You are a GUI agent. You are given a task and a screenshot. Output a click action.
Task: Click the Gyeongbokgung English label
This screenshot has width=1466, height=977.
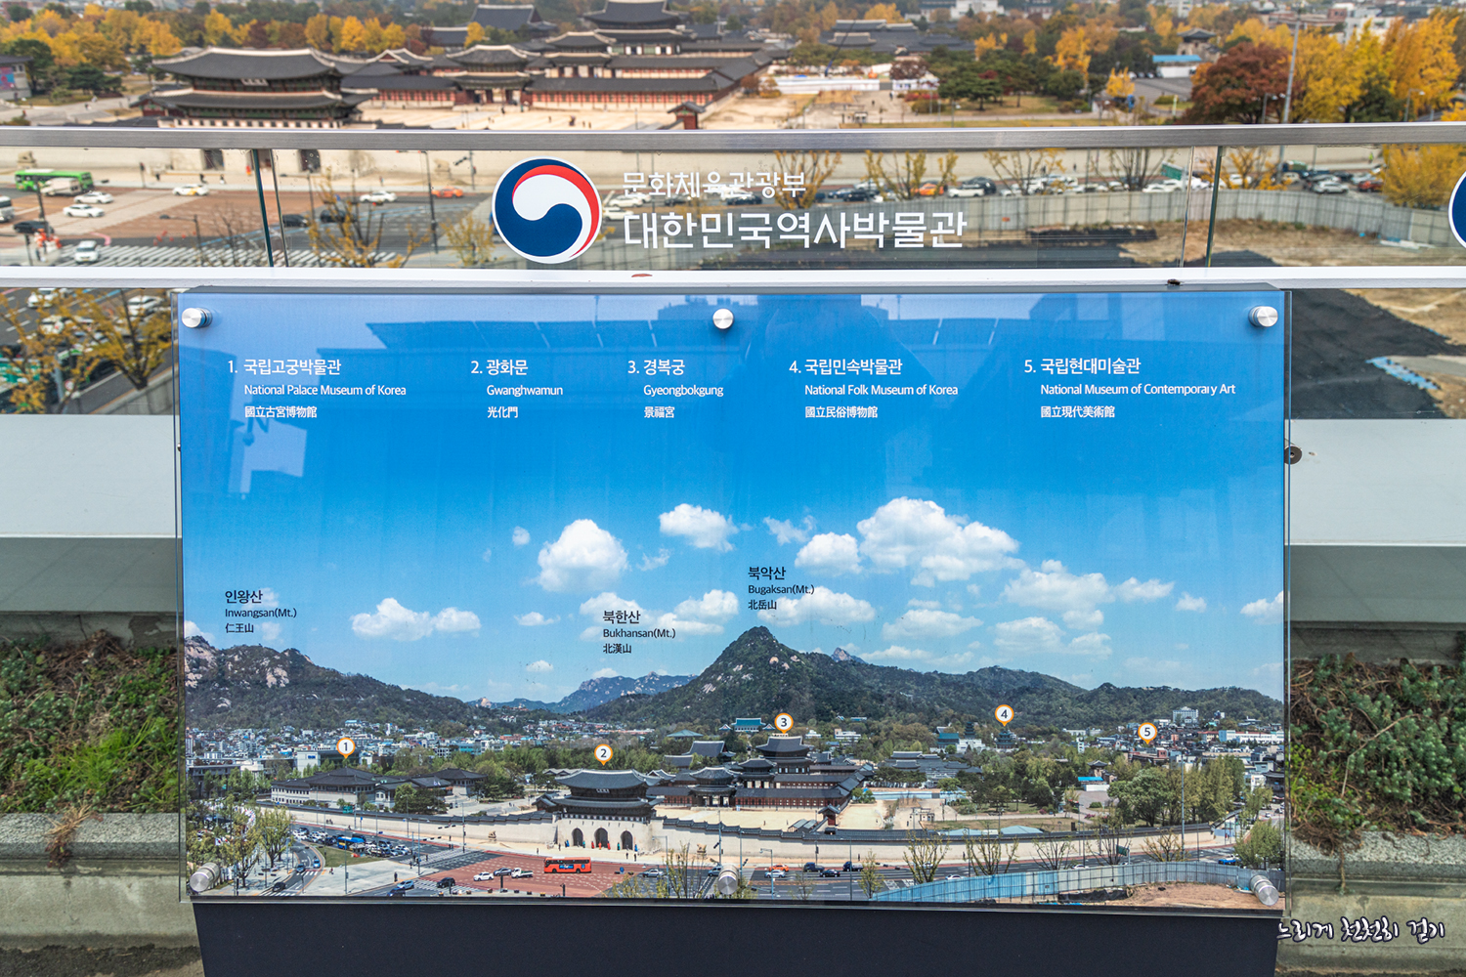[683, 390]
